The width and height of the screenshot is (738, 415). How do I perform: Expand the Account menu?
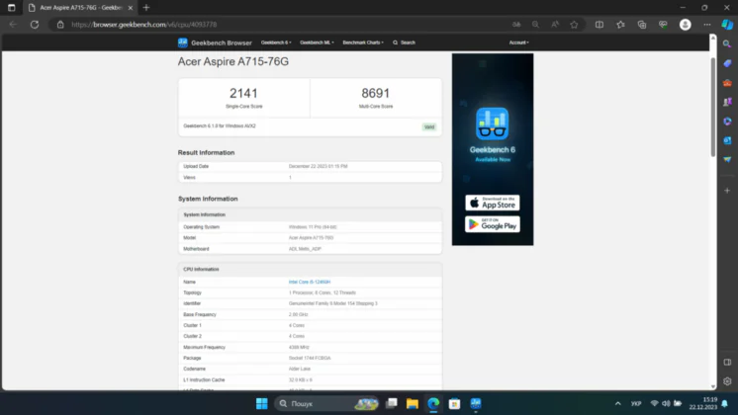click(x=518, y=42)
